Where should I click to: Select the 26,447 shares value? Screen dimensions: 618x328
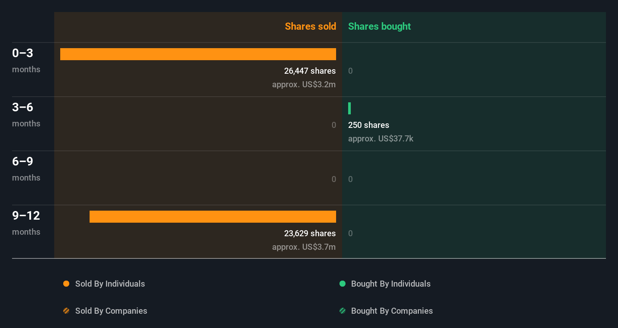310,71
